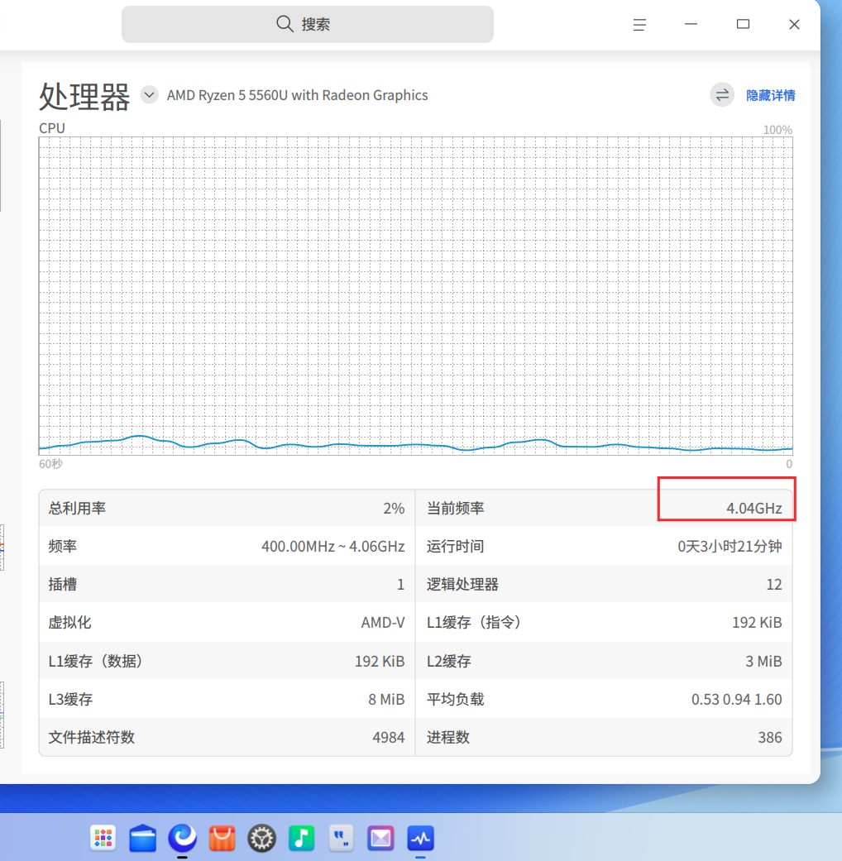The image size is (842, 861).
Task: Open the quote-mark app in dock
Action: tap(341, 838)
